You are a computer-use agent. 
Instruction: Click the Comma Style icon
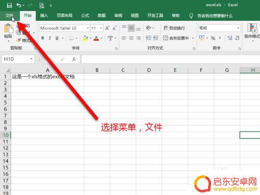click(220, 38)
